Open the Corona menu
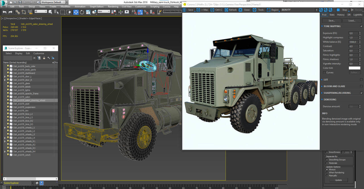The image size is (364, 189). tap(167, 7)
